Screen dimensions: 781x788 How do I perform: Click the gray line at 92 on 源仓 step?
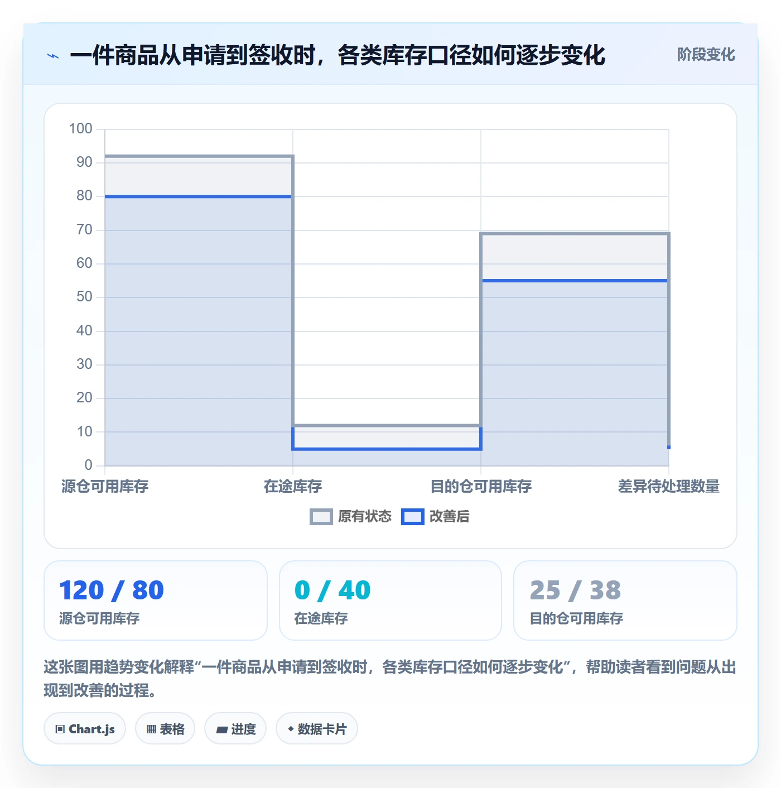(199, 156)
